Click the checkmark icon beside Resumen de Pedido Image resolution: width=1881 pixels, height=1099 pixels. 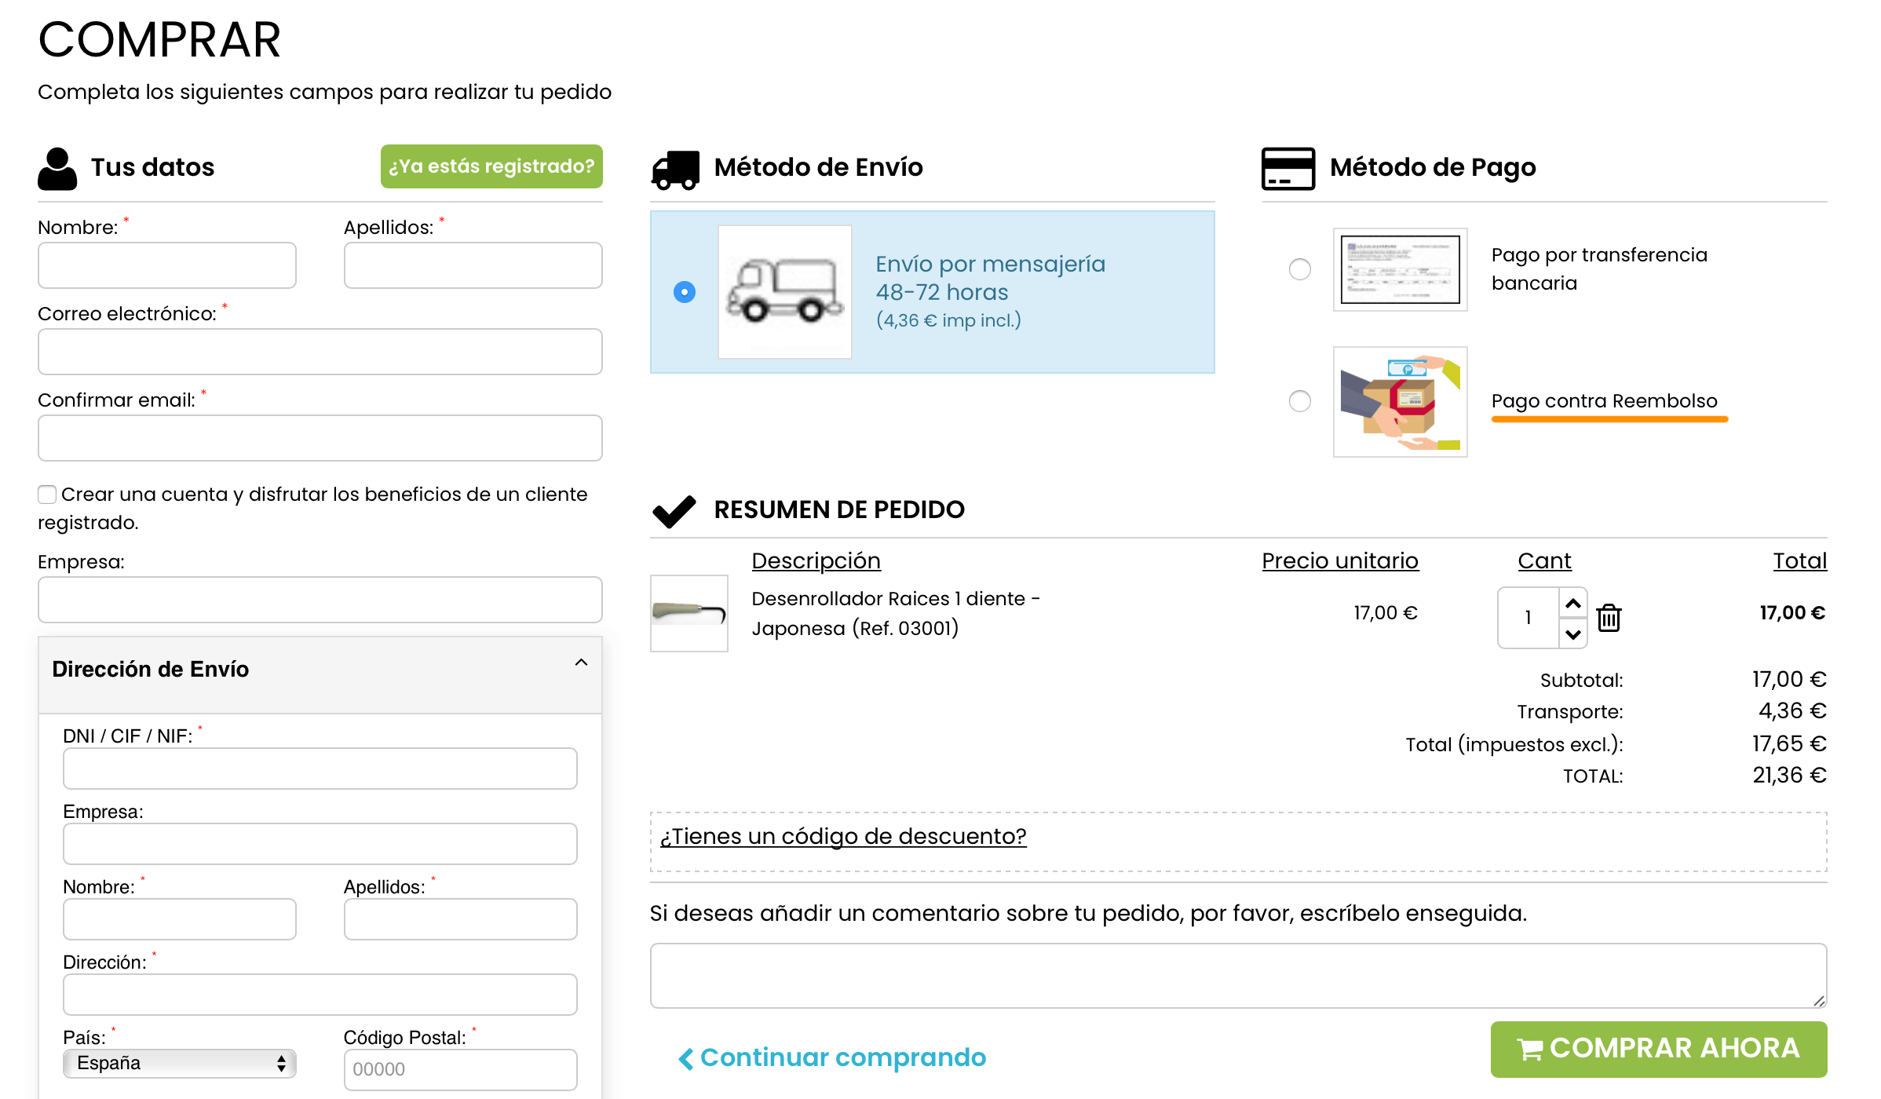tap(674, 511)
